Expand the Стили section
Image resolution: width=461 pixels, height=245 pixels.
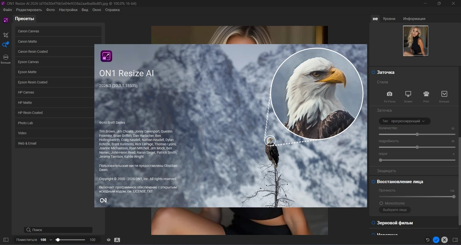coord(382,82)
